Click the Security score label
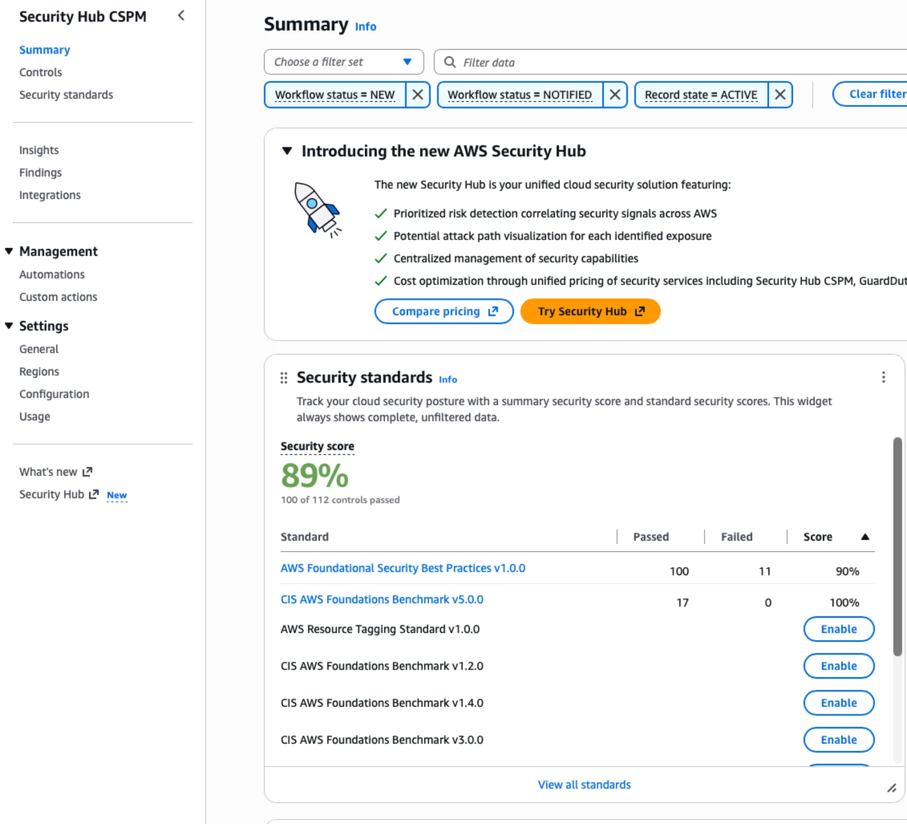Screen dimensions: 907x824 317,446
